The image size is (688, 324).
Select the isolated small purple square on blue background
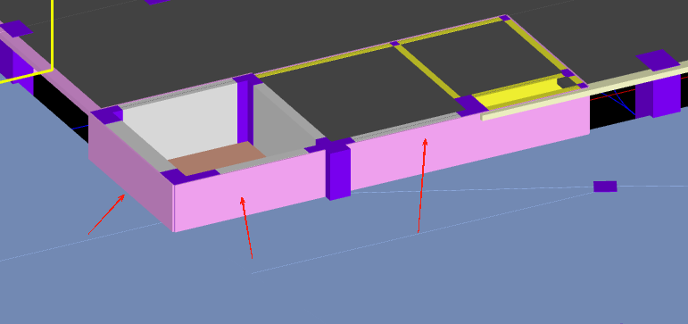(605, 187)
